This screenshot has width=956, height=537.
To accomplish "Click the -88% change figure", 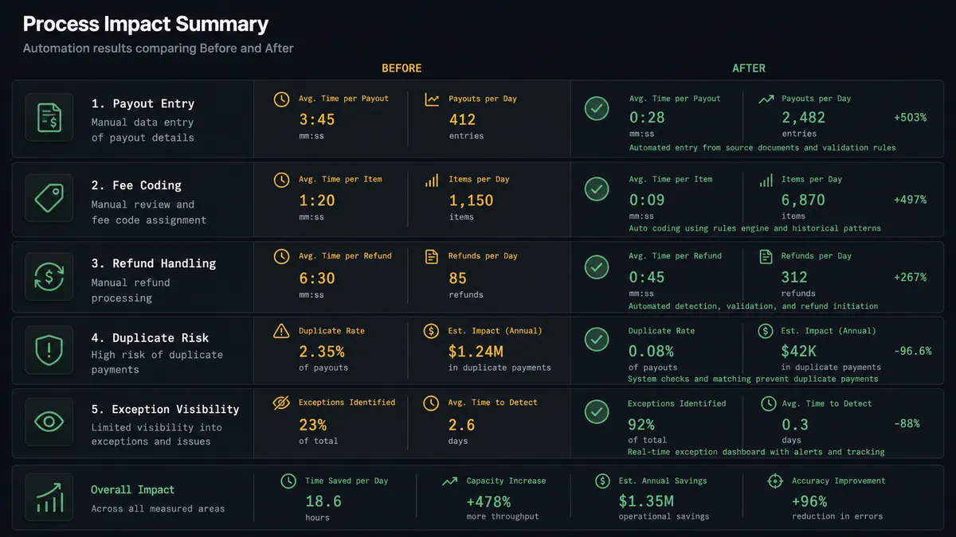I will pyautogui.click(x=907, y=423).
